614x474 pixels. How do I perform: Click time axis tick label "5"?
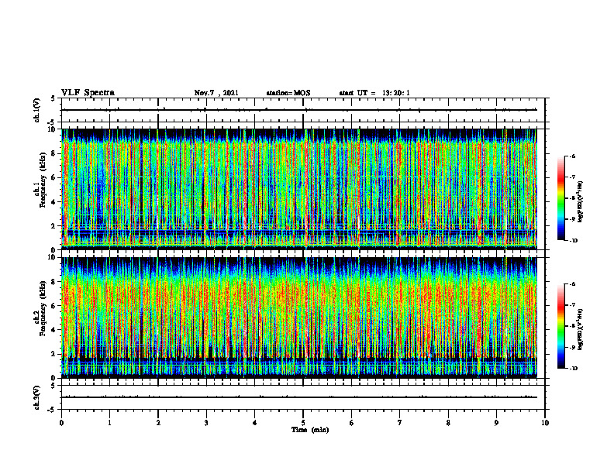(303, 423)
